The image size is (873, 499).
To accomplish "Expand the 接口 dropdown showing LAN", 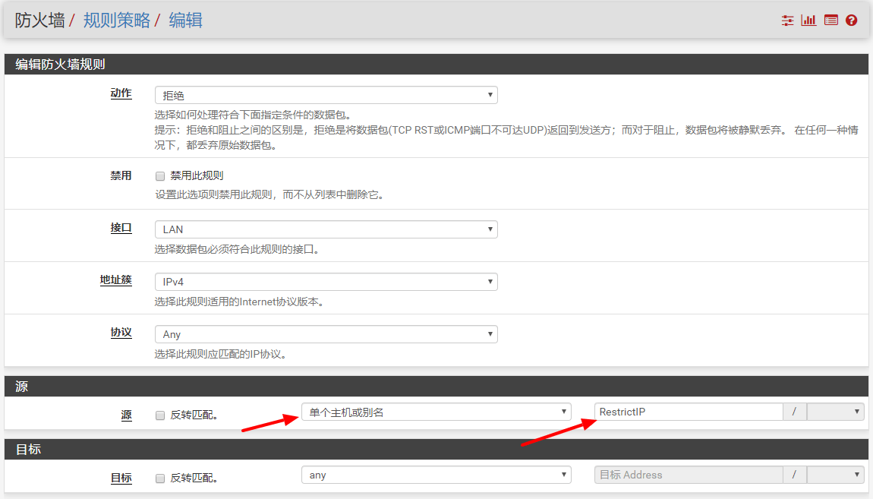I will coord(326,229).
